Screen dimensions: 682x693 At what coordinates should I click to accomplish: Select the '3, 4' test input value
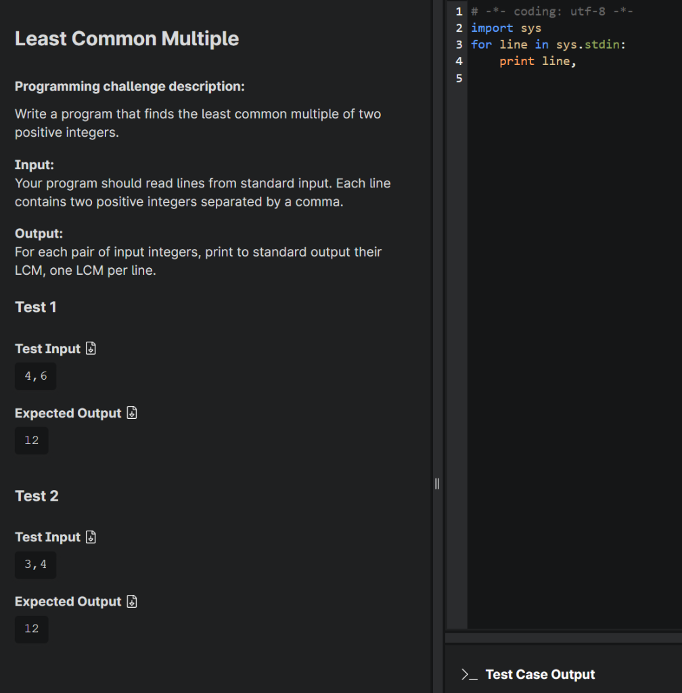pyautogui.click(x=35, y=564)
